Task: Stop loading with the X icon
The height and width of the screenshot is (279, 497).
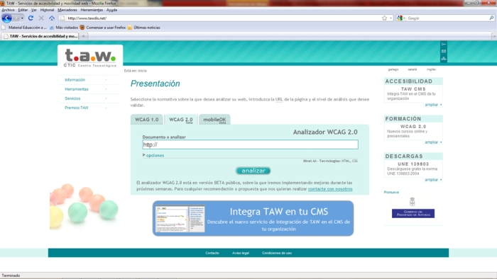Action: pyautogui.click(x=41, y=18)
